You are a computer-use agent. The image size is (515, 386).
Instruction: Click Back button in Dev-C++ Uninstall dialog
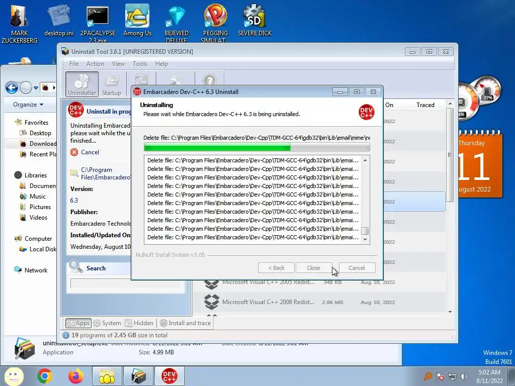point(276,268)
